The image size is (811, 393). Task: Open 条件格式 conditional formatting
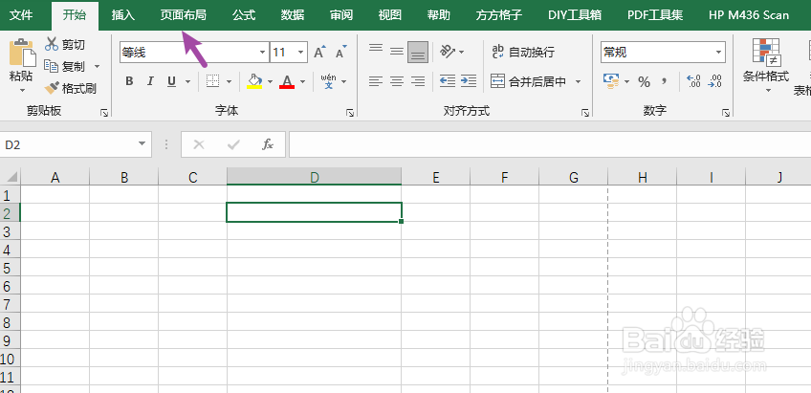[x=766, y=65]
